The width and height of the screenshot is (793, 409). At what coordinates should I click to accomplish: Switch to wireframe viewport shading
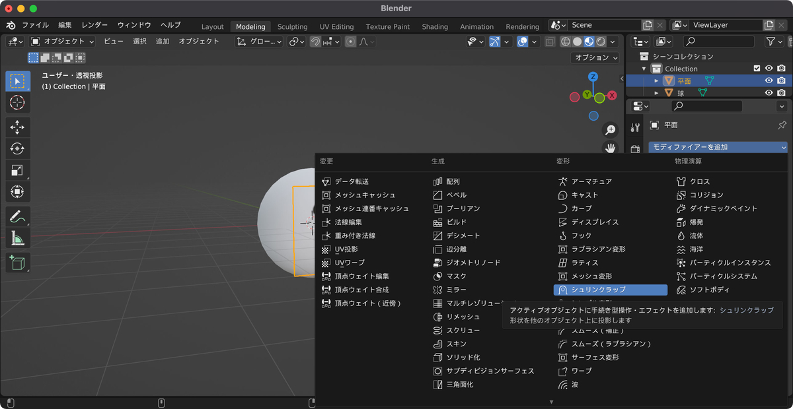(566, 42)
